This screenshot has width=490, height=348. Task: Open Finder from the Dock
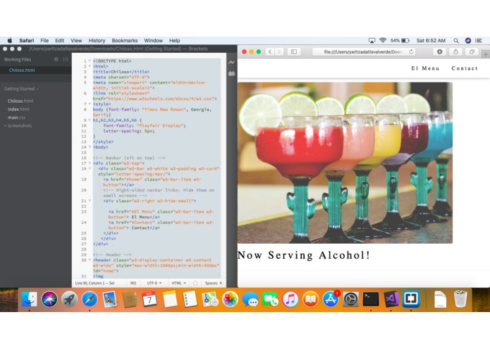pyautogui.click(x=29, y=299)
